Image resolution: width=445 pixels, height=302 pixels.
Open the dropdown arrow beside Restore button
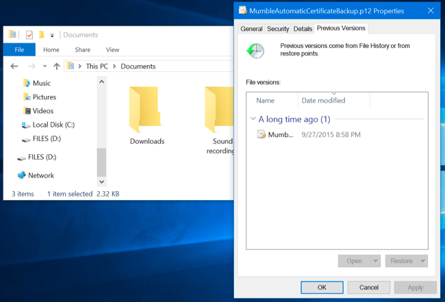423,261
